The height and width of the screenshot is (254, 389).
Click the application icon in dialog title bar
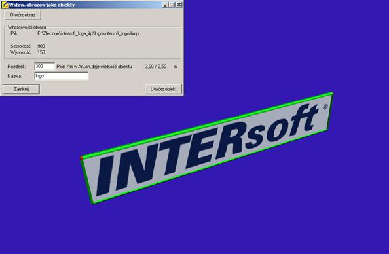coord(5,5)
